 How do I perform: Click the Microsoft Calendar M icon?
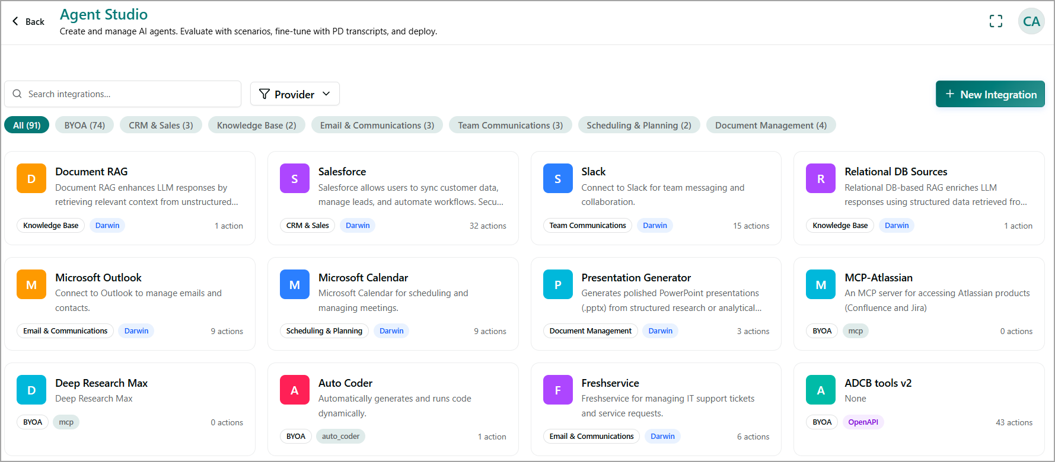[295, 284]
